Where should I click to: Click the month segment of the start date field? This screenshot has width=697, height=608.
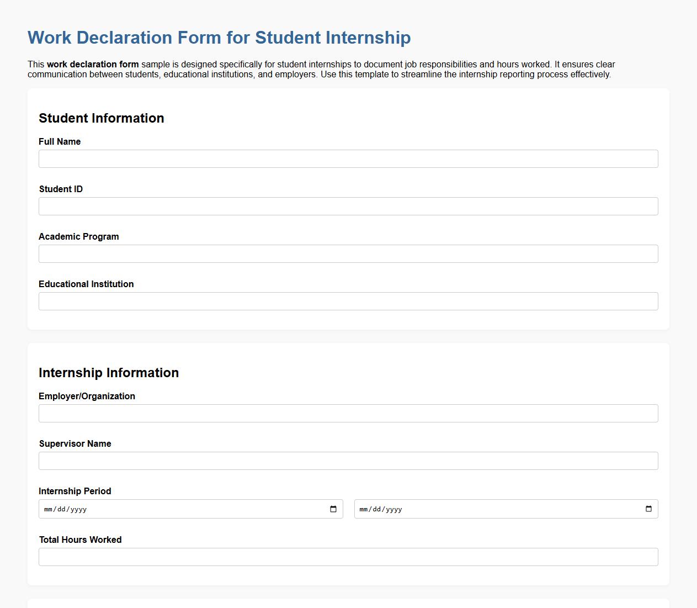pyautogui.click(x=47, y=509)
